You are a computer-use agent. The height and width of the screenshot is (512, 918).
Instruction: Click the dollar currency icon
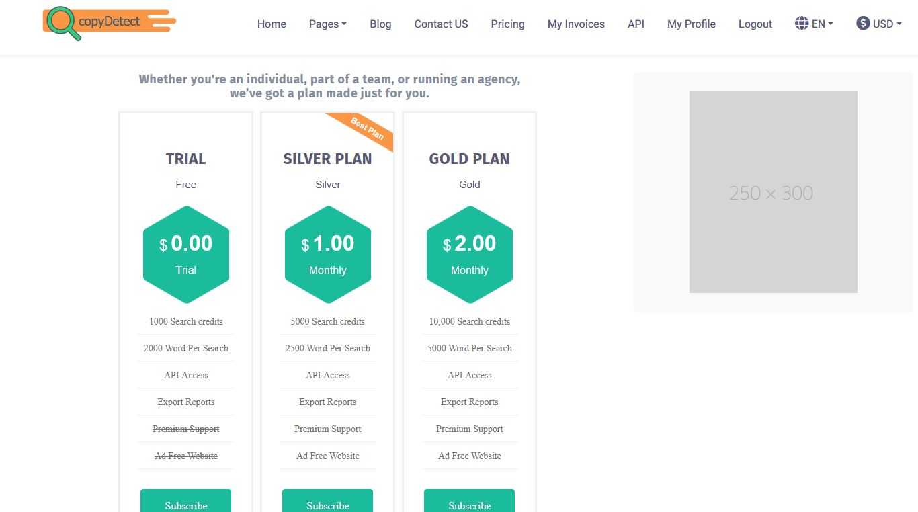pos(863,24)
